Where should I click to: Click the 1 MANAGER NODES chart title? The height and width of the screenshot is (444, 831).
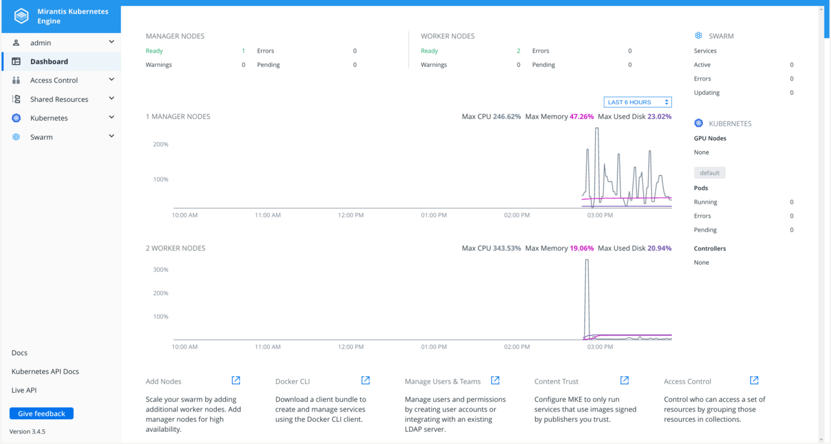[x=178, y=117]
